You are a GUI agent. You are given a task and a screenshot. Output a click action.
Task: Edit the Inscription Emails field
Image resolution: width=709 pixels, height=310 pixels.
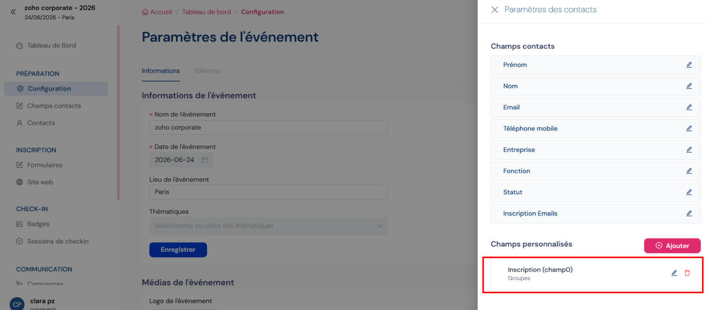click(x=689, y=214)
